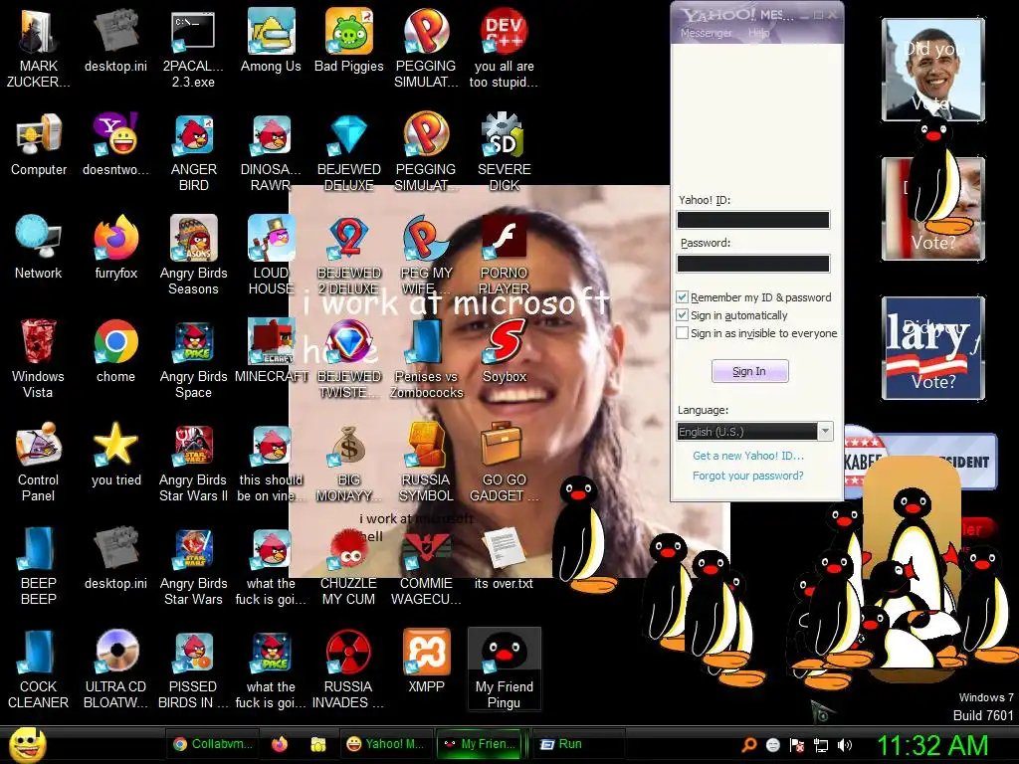1019x764 pixels.
Task: Follow the 'Get a new Yahoo! ID...' link
Action: click(748, 456)
